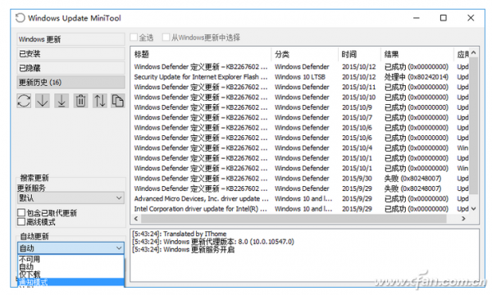Viewport: 492px width, 295px height.
Task: Click the trash uninstall icon
Action: (80, 101)
